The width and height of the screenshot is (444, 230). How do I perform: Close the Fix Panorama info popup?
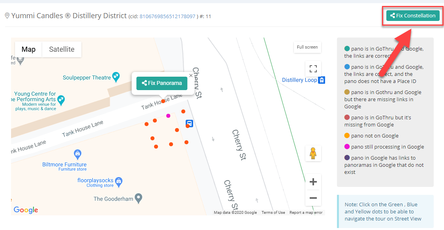tap(191, 75)
